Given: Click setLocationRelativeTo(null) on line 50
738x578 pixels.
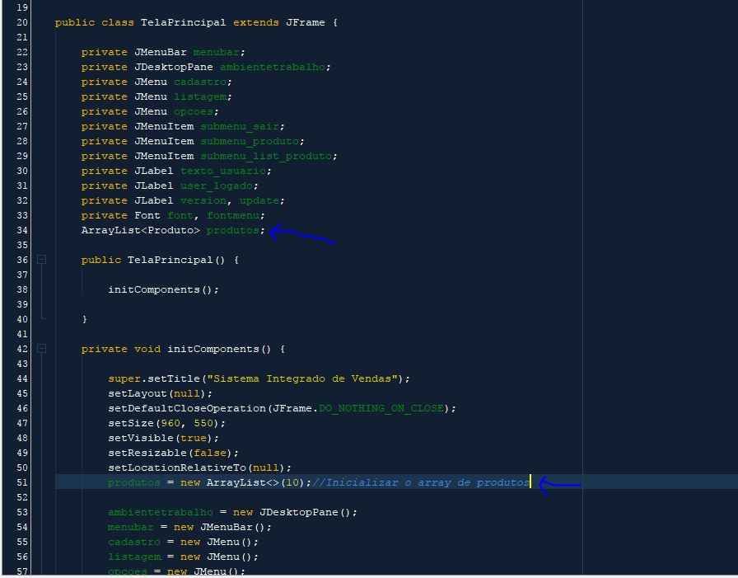Looking at the screenshot, I should [199, 468].
